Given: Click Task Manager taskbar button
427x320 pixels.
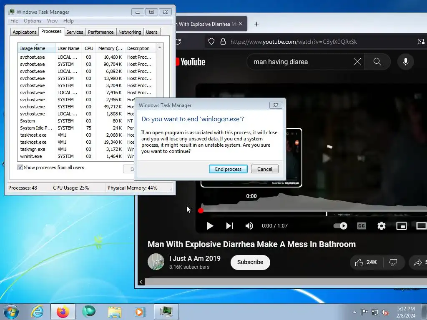Looking at the screenshot, I should (166, 312).
